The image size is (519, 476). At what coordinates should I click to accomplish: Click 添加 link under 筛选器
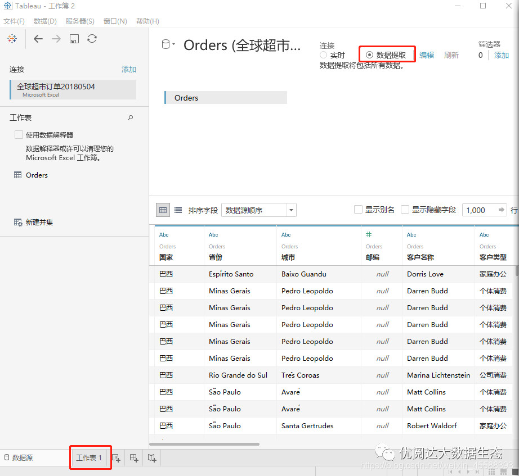pyautogui.click(x=502, y=55)
